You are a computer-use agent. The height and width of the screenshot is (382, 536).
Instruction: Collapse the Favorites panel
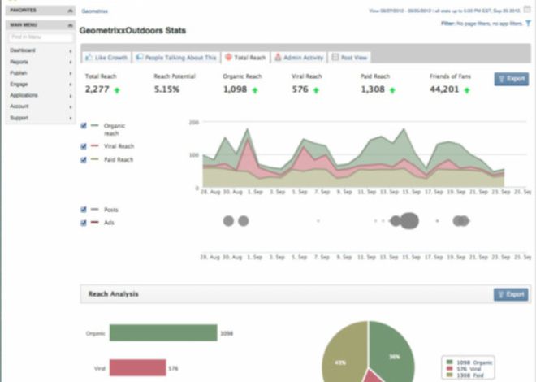coord(70,11)
